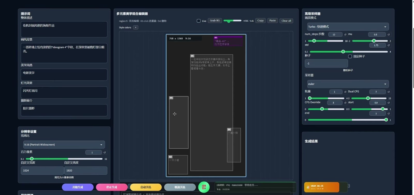Select region 03 purple label on canvas
Screen dimensions: 414x195
[216, 38]
